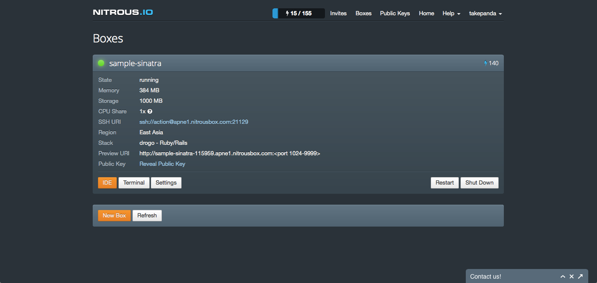The width and height of the screenshot is (597, 283).
Task: Open the SSH URI link for the box
Action: 194,122
